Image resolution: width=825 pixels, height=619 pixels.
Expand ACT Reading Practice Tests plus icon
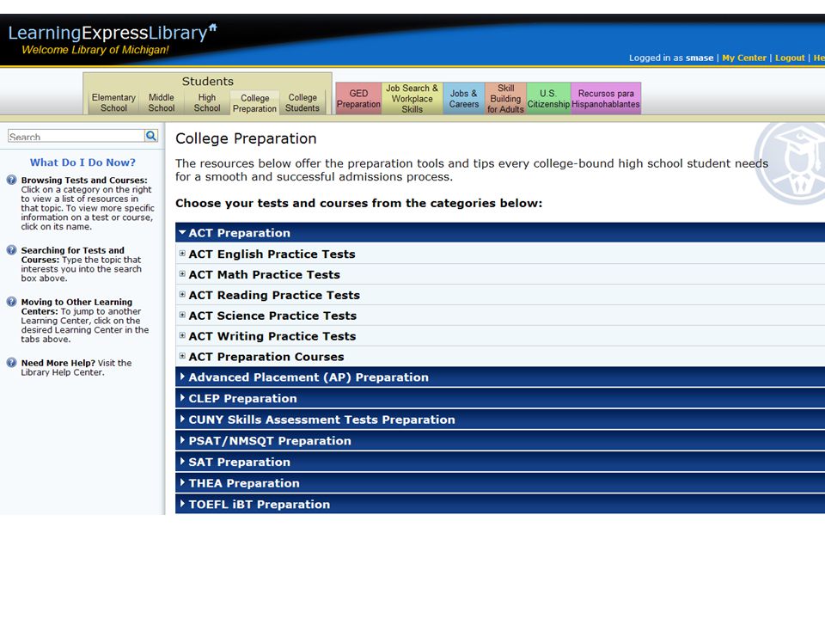click(x=182, y=295)
